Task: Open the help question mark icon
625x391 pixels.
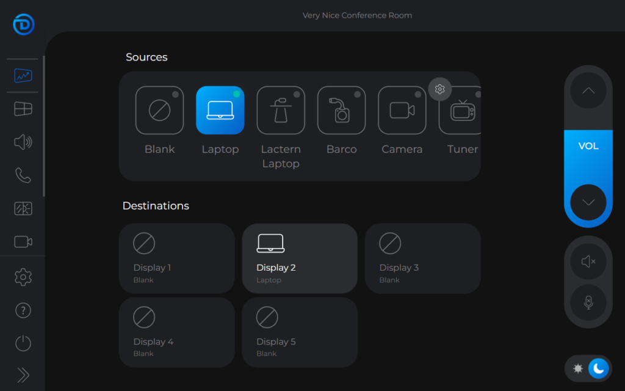Action: (x=23, y=310)
